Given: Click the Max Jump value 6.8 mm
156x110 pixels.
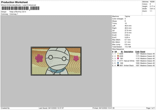Looking at the screenshot, I should pyautogui.click(x=128, y=44).
